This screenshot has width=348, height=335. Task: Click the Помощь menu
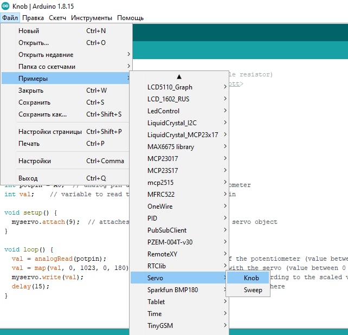point(130,18)
